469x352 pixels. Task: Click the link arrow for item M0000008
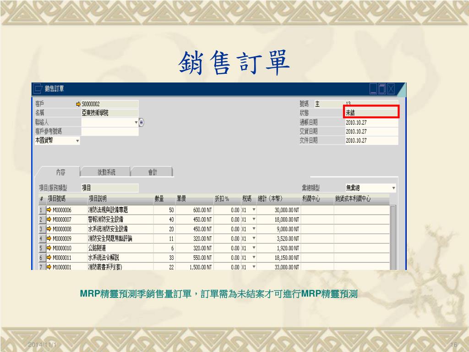49,229
